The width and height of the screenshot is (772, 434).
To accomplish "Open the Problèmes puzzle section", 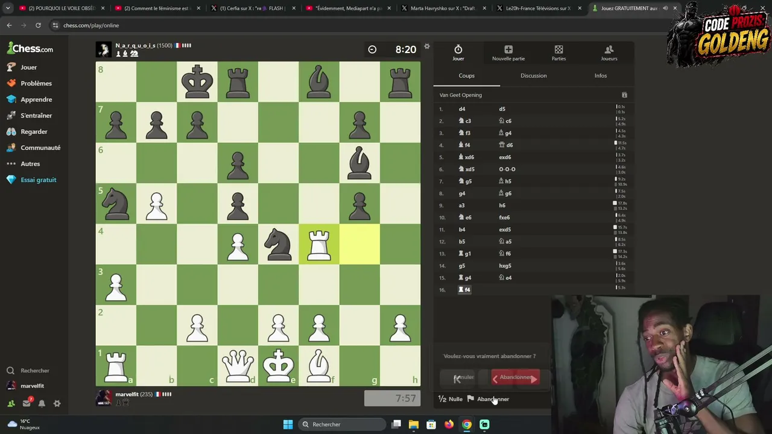I will click(30, 83).
